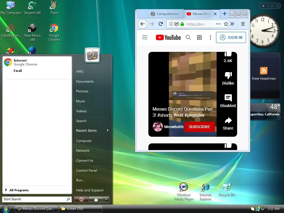Image resolution: width=284 pixels, height=213 pixels.
Task: Open the page actions three-dots menu
Action: pos(218,24)
